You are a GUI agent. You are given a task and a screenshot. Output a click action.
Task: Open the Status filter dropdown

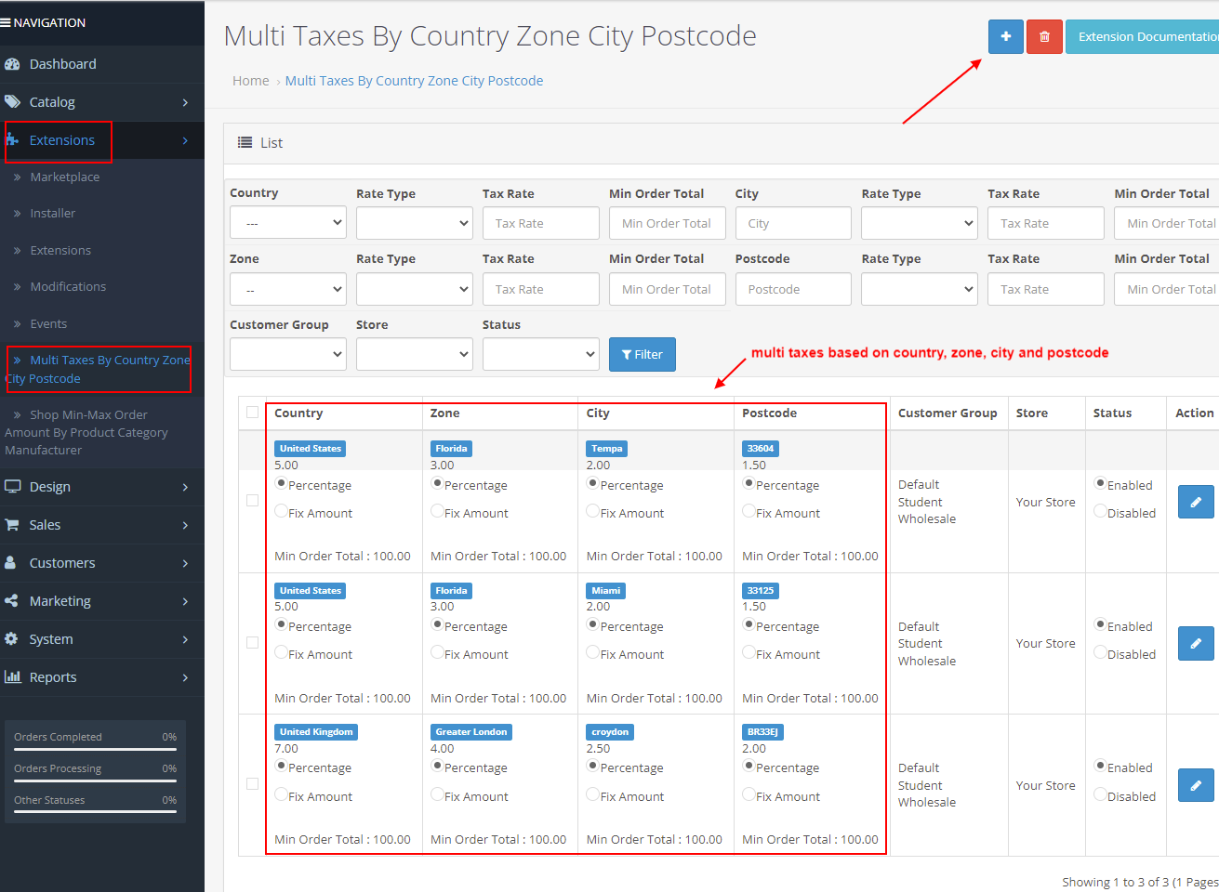coord(540,354)
